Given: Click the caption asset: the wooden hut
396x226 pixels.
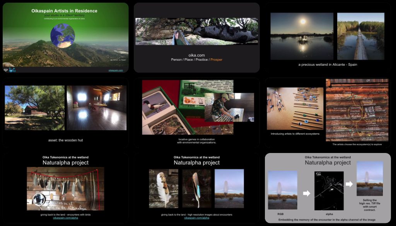Looking at the screenshot, I should coord(65,140).
